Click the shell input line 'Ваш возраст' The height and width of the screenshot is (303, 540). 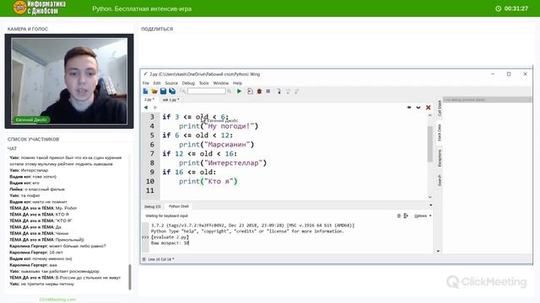pos(170,243)
